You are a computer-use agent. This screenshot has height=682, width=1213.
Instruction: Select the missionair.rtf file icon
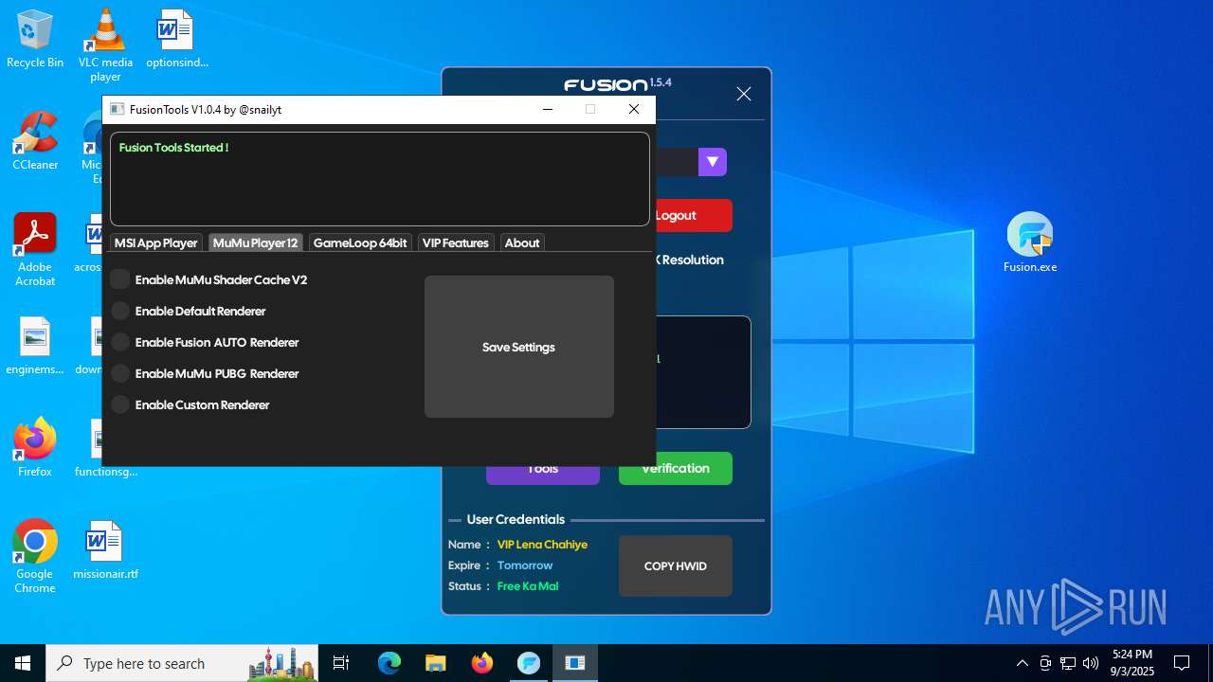[x=105, y=550]
